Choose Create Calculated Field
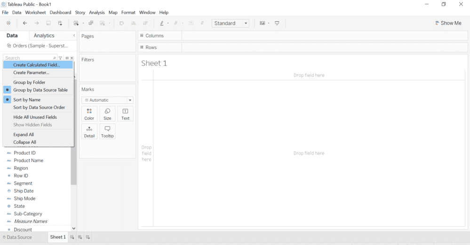 38,65
